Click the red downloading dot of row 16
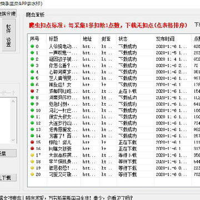Screen dimensions: 200x200 coord(32,148)
